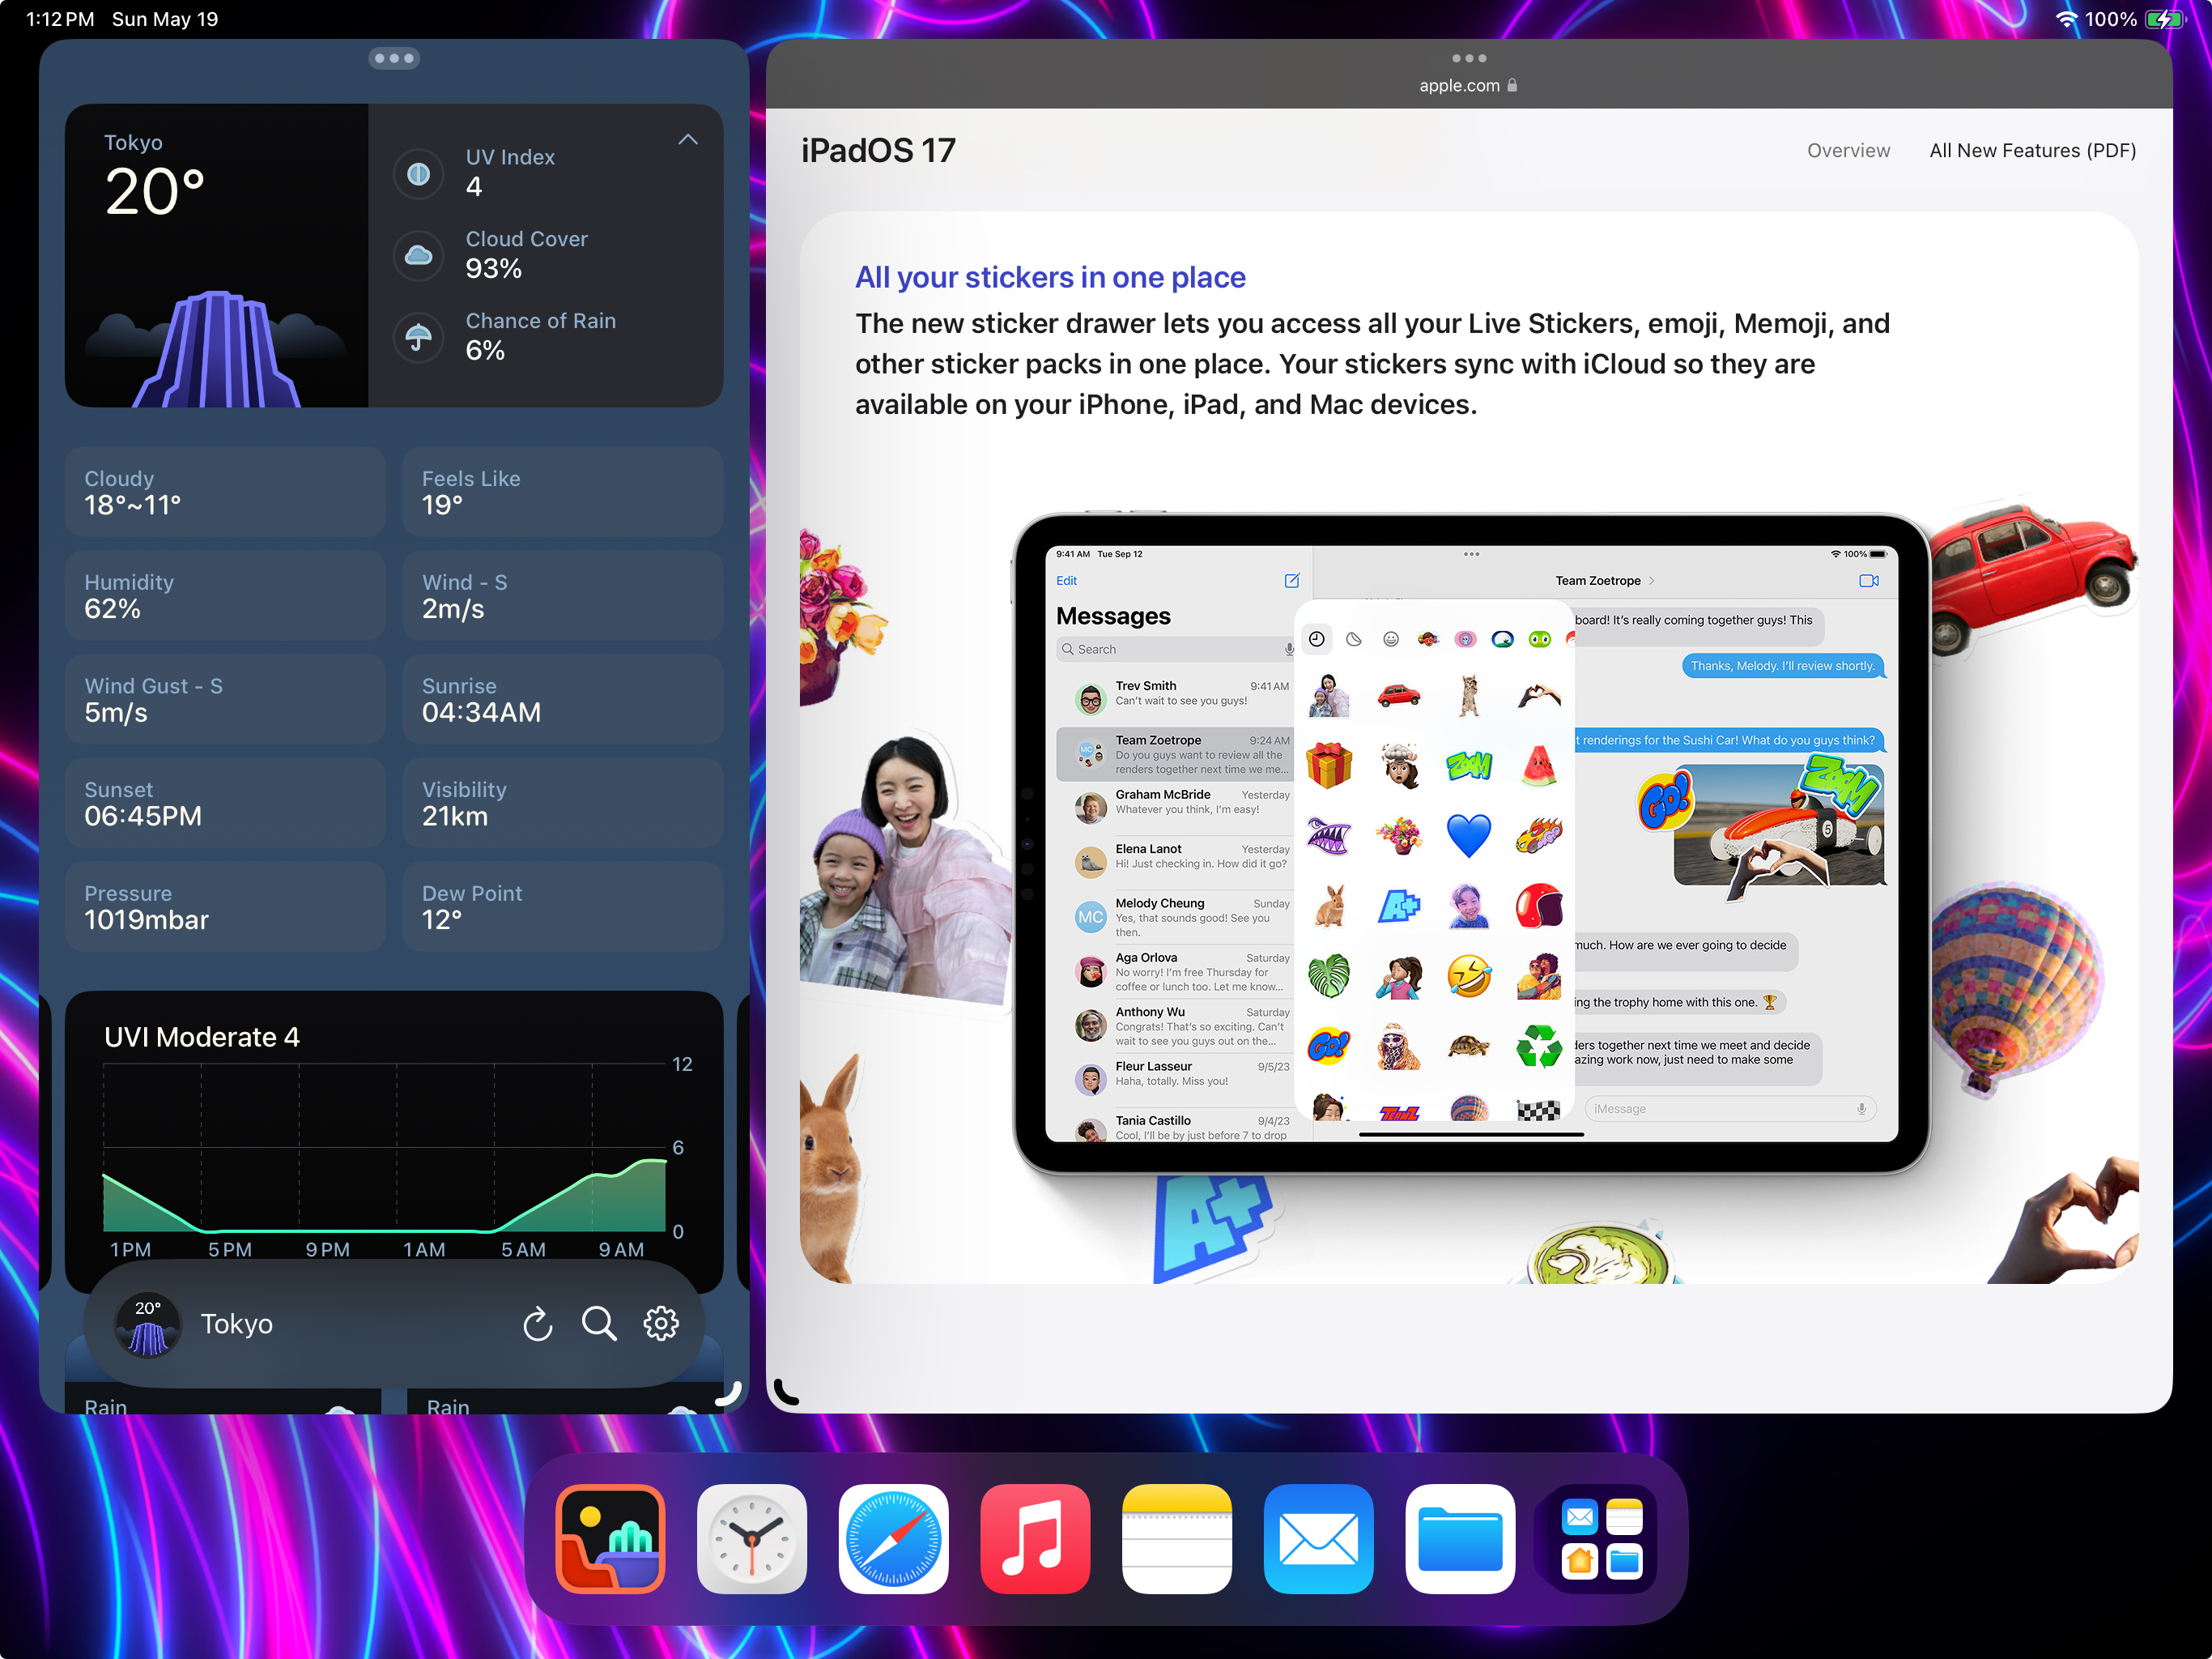Select Anthony Wu conversation row
This screenshot has width=2212, height=1659.
[x=1176, y=1026]
